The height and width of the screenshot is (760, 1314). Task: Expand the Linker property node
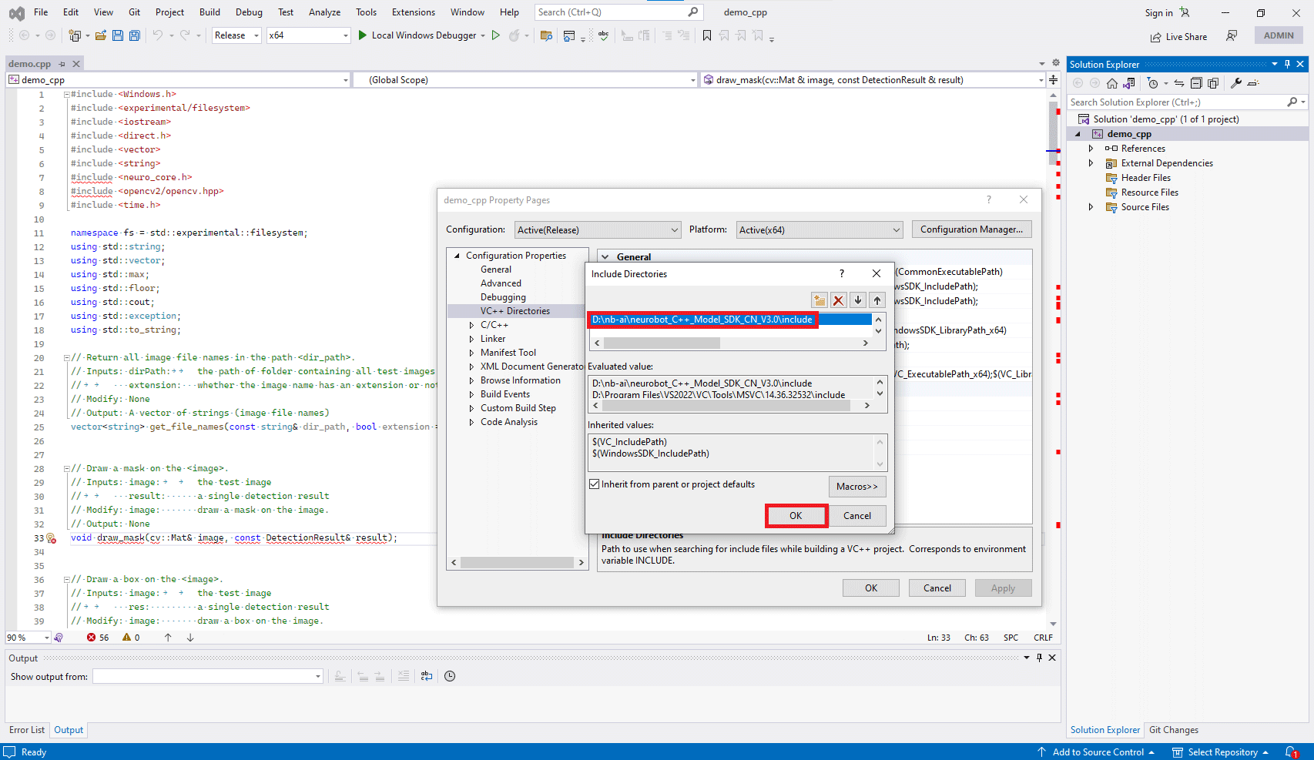click(x=471, y=339)
